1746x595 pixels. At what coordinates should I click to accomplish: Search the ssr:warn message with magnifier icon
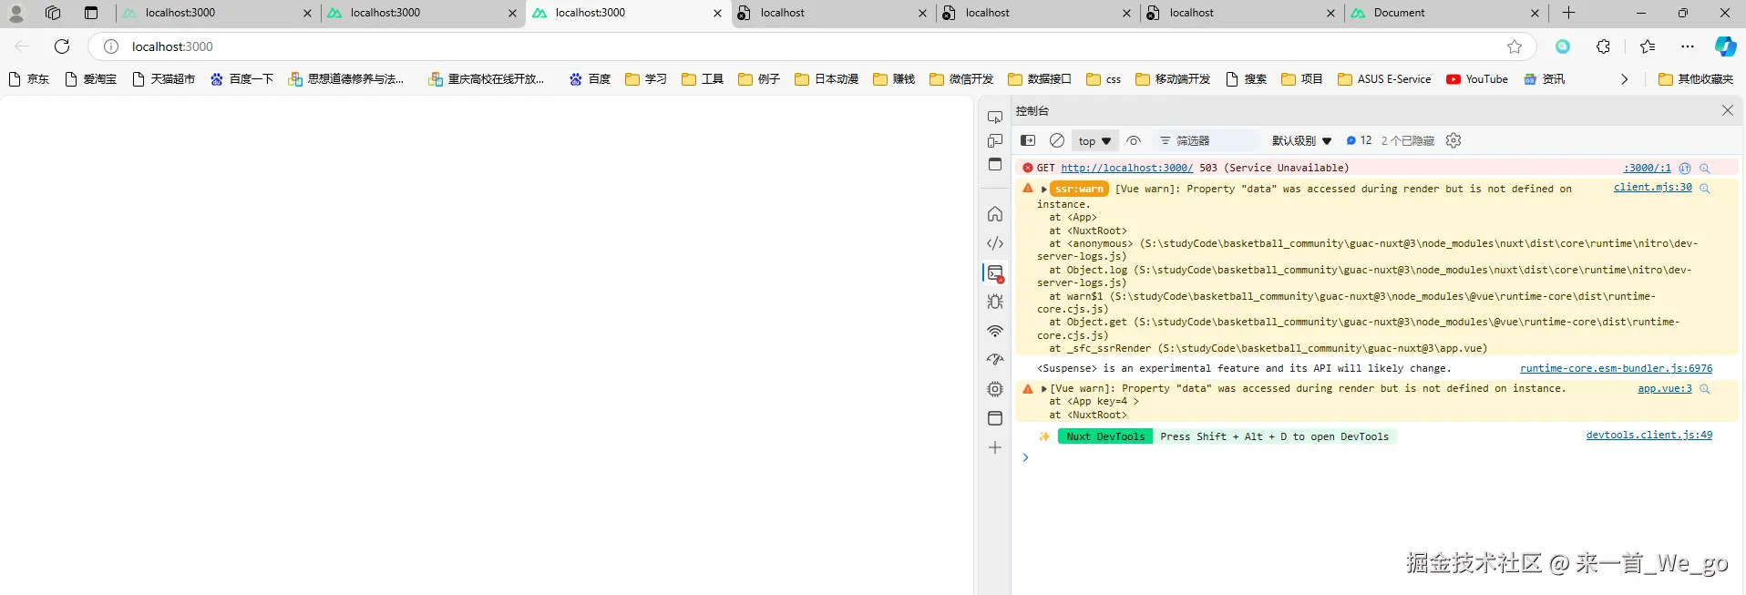click(1704, 188)
